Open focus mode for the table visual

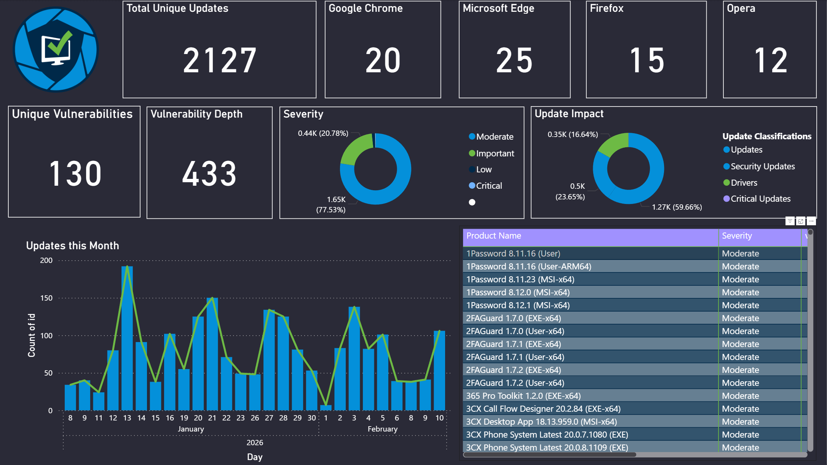(x=800, y=221)
